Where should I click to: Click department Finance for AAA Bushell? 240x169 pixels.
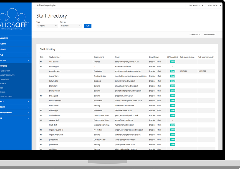(97, 62)
